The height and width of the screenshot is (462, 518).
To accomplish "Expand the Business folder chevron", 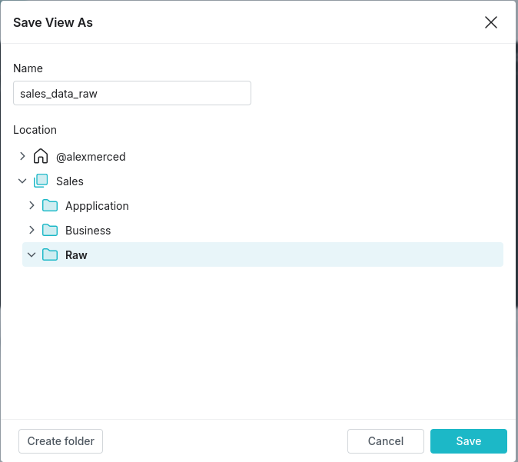I will coord(32,230).
